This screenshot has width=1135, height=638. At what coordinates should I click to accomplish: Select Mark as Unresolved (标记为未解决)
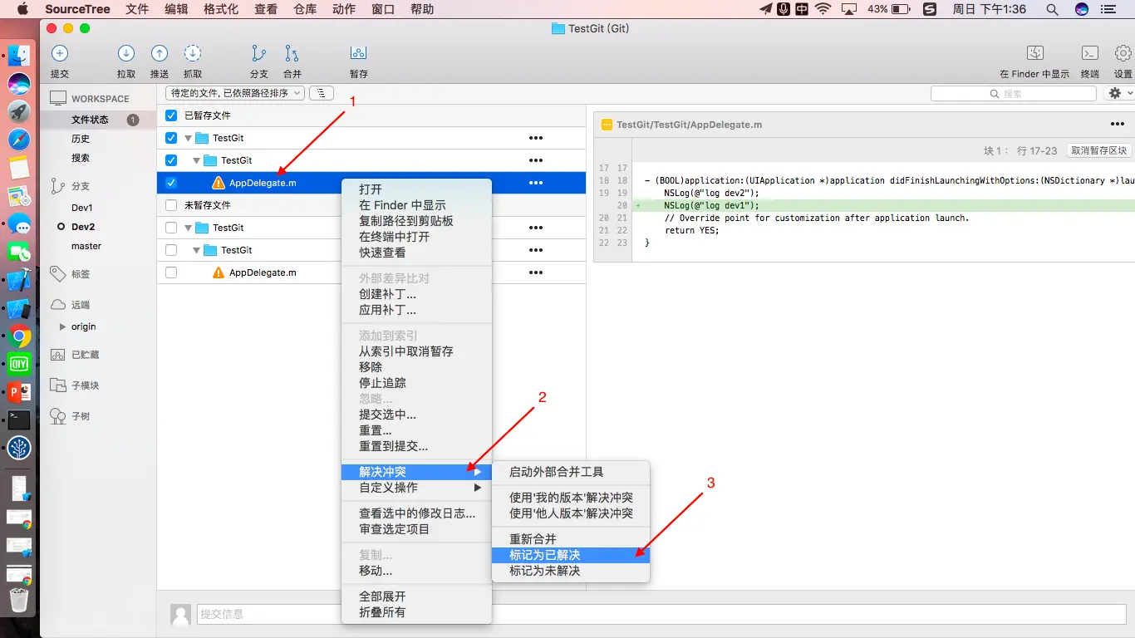click(x=571, y=571)
